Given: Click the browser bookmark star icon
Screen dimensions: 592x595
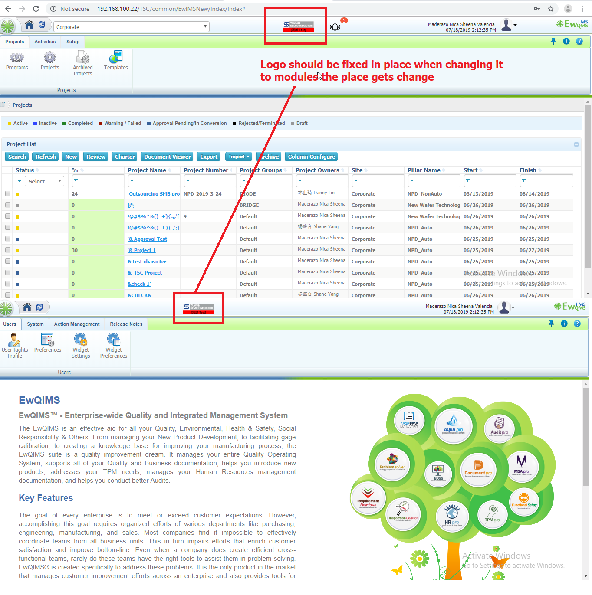Looking at the screenshot, I should [x=551, y=9].
